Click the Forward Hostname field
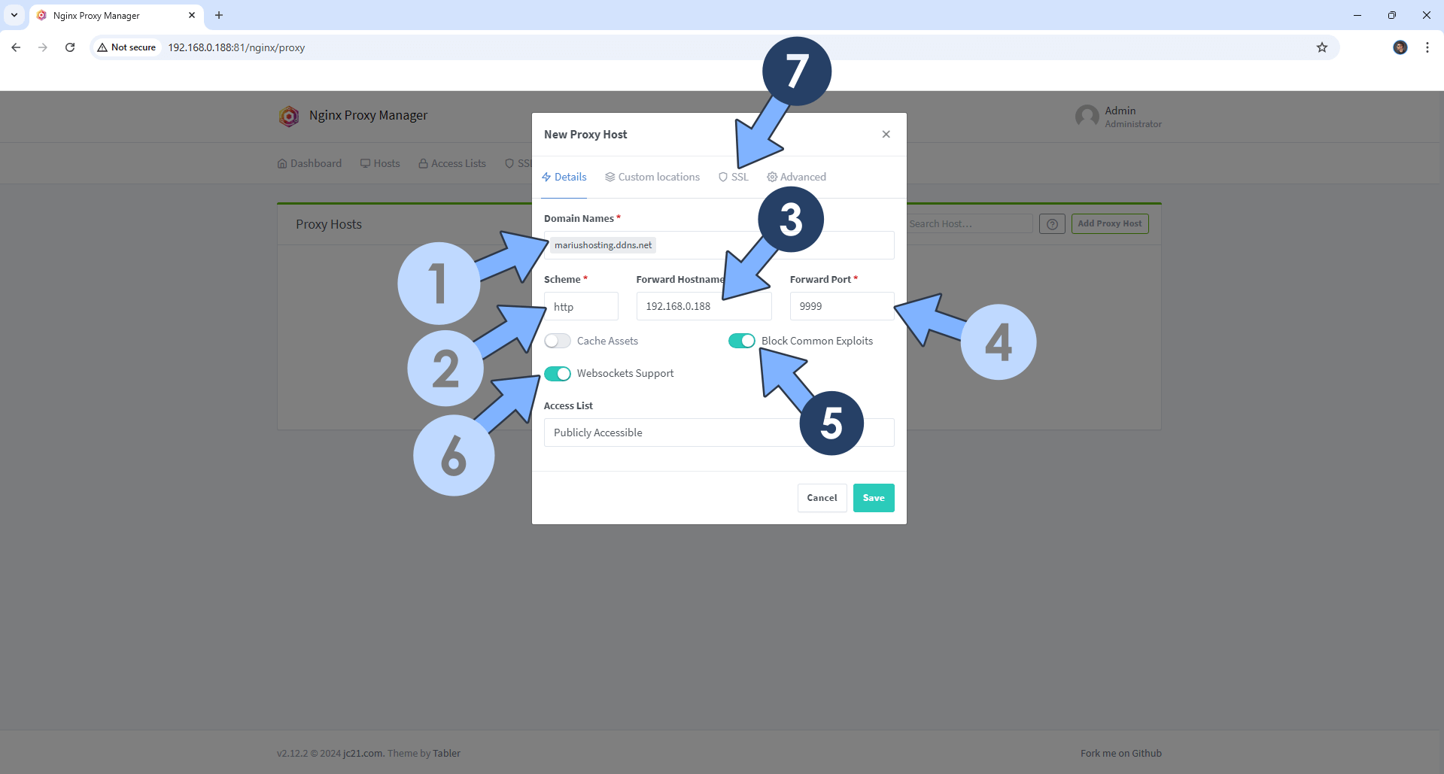 (x=704, y=306)
